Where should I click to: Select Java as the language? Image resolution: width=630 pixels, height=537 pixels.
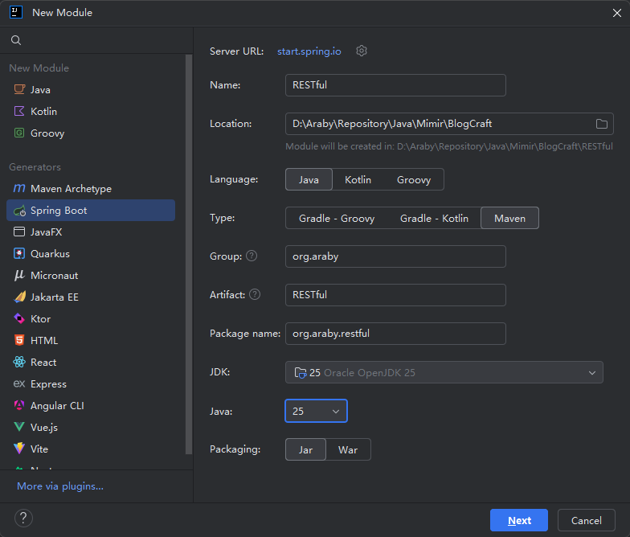click(x=309, y=179)
